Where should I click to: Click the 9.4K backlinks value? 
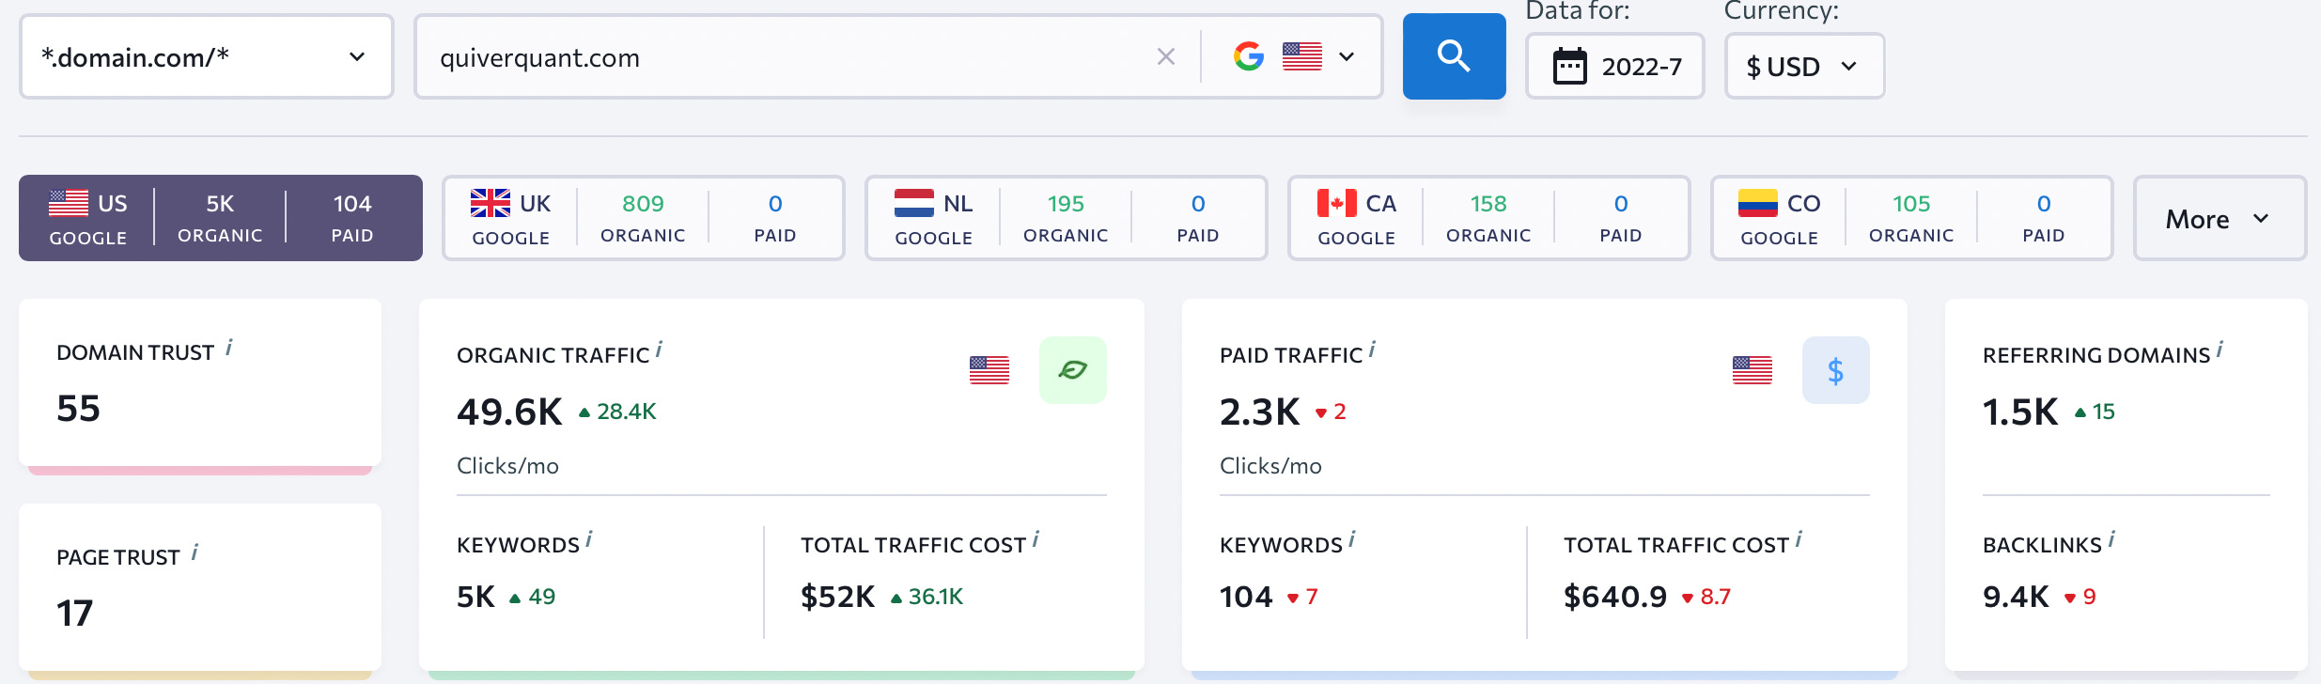tap(2016, 597)
